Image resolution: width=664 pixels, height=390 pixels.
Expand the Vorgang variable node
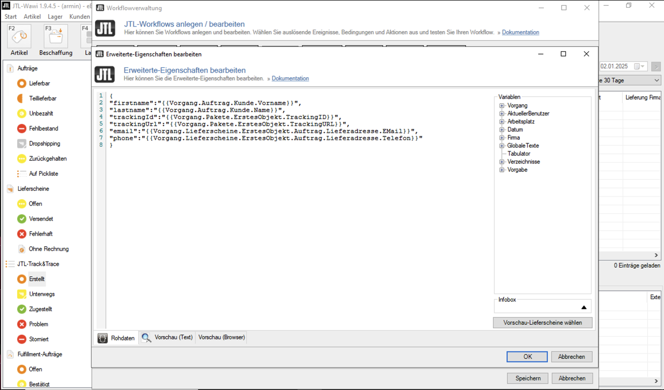click(502, 106)
